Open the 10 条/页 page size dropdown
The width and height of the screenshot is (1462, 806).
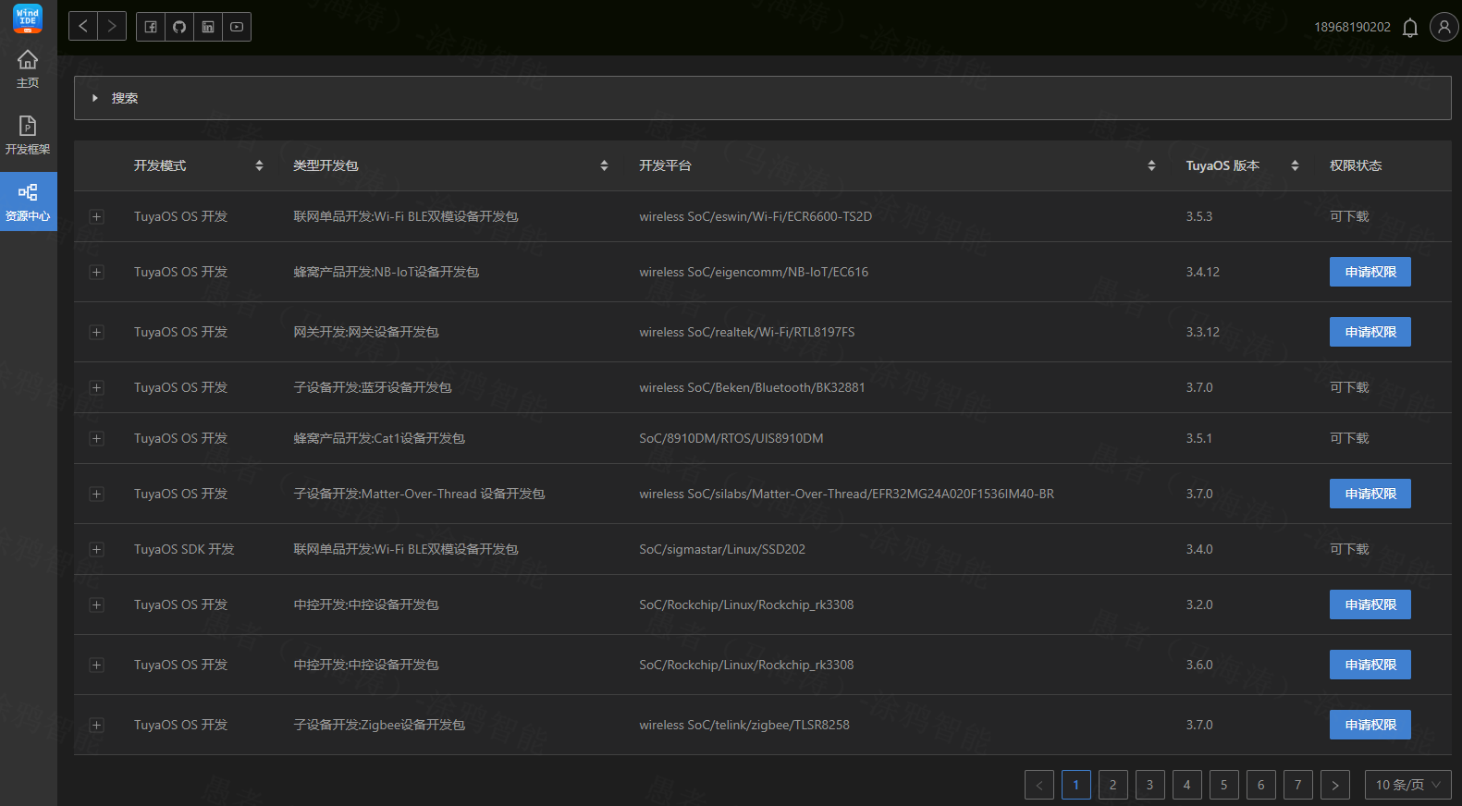click(x=1407, y=785)
